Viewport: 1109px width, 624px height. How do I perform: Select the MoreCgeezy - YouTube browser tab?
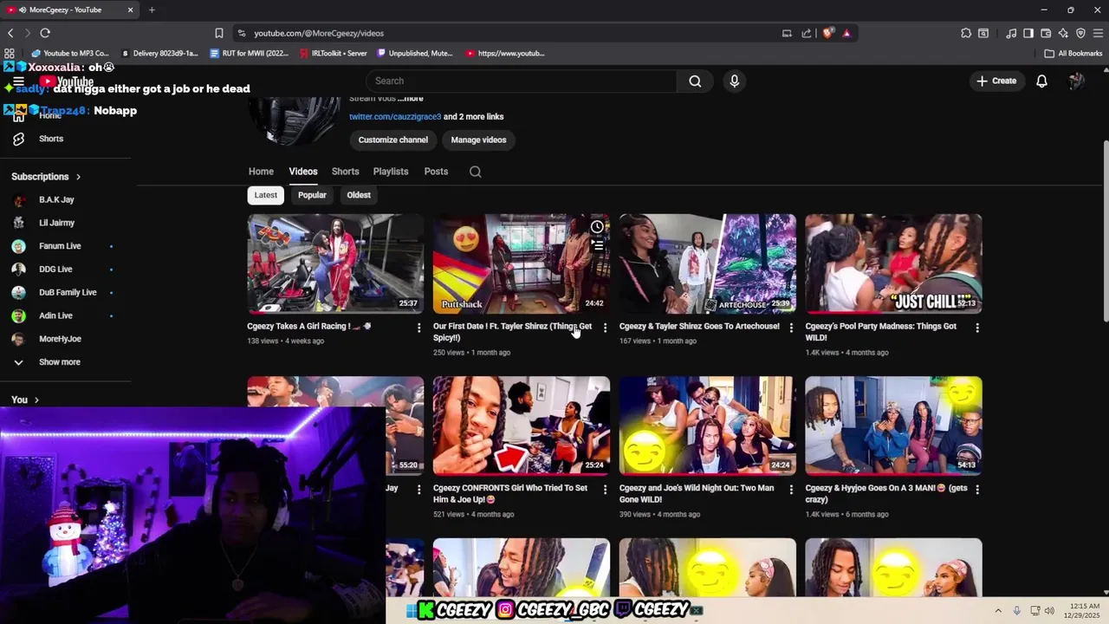point(71,10)
